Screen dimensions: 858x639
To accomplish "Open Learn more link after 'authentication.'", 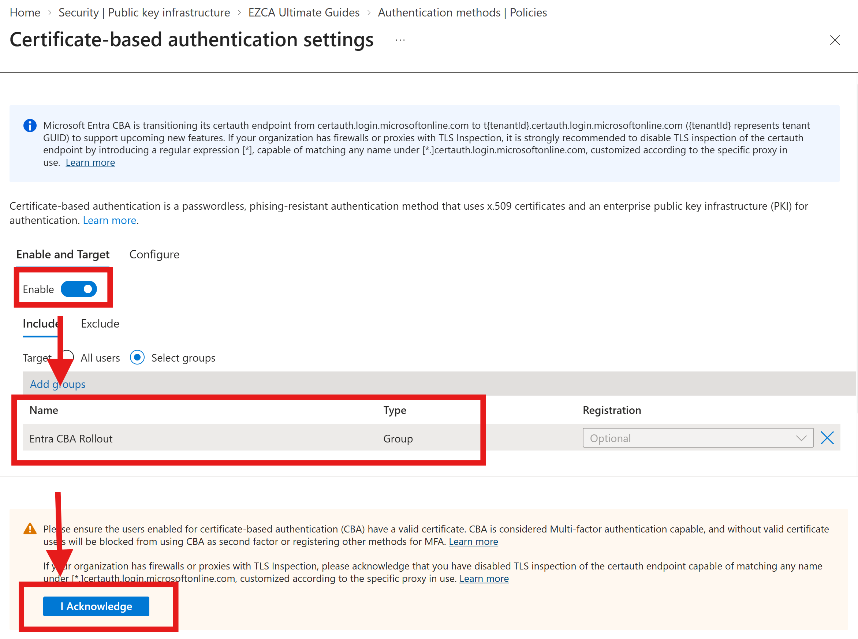I will (109, 220).
